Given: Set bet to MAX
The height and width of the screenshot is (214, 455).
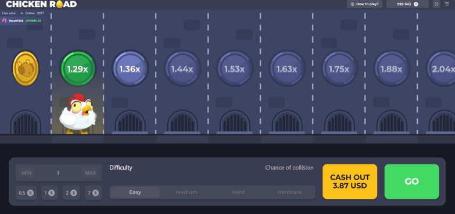Looking at the screenshot, I should pyautogui.click(x=91, y=173).
